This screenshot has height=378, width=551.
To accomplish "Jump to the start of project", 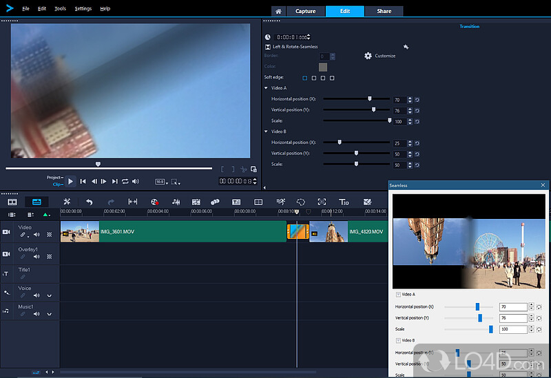I will [83, 181].
